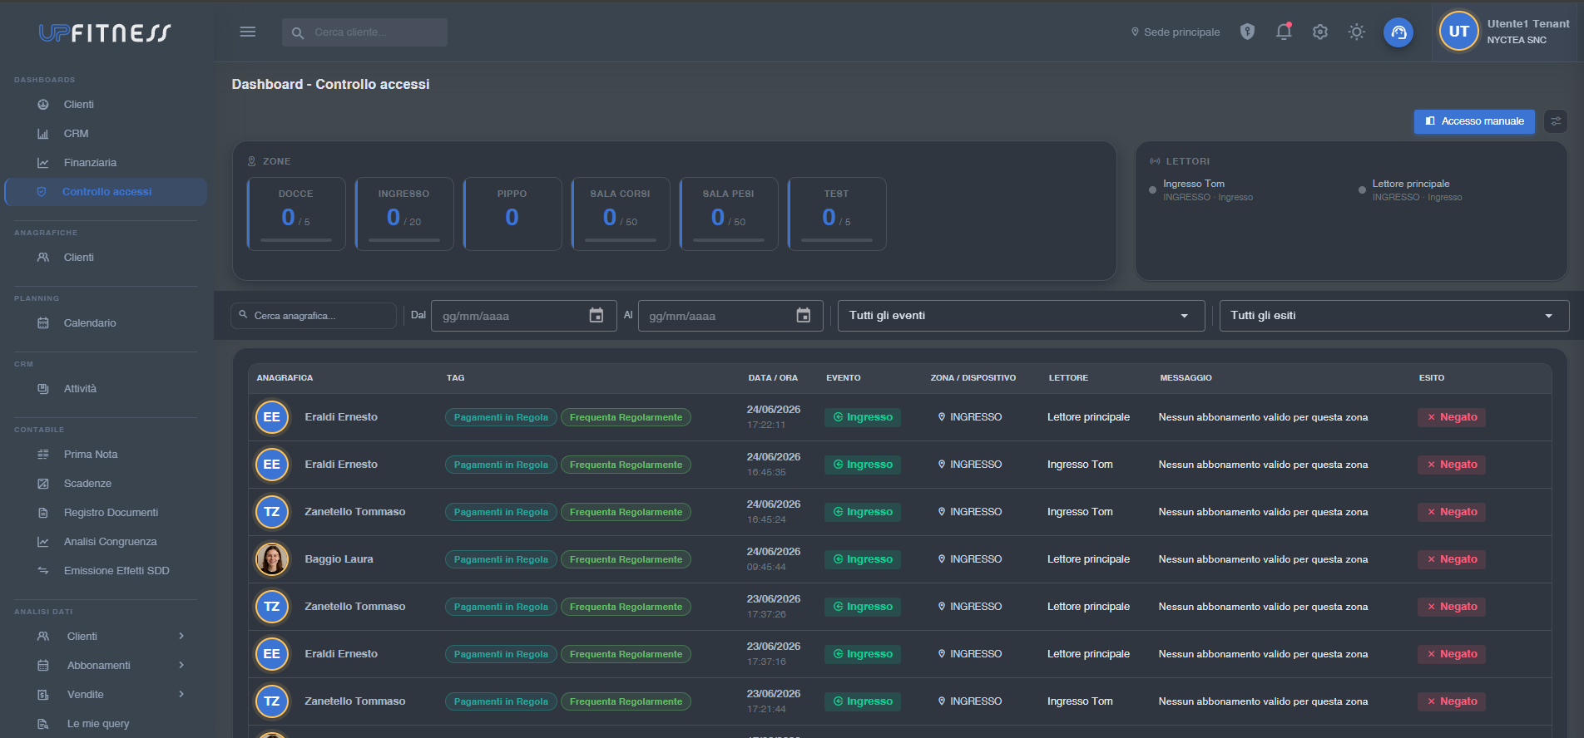1584x738 pixels.
Task: Click TZ avatar in 17:21:44 row
Action: tap(272, 701)
